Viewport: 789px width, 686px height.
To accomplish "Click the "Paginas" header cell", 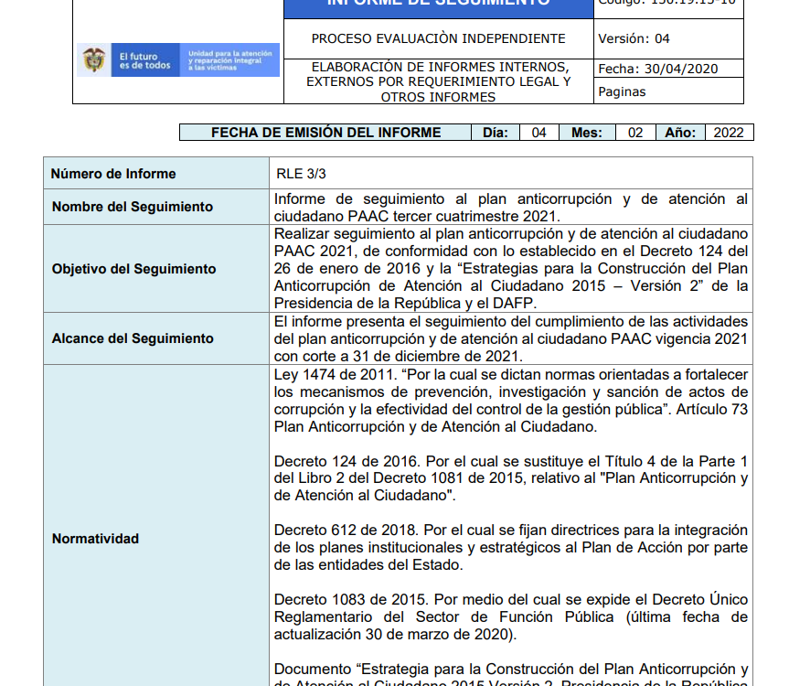I will [668, 91].
